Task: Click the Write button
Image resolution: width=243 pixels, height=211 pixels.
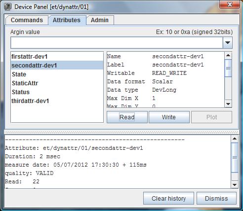Action: point(169,117)
